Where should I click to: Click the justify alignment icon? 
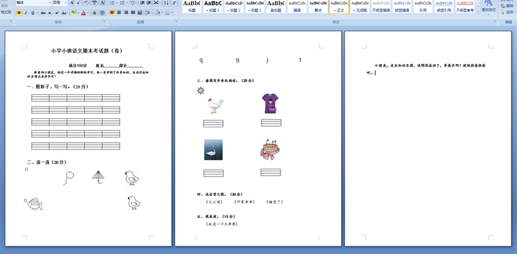133,12
